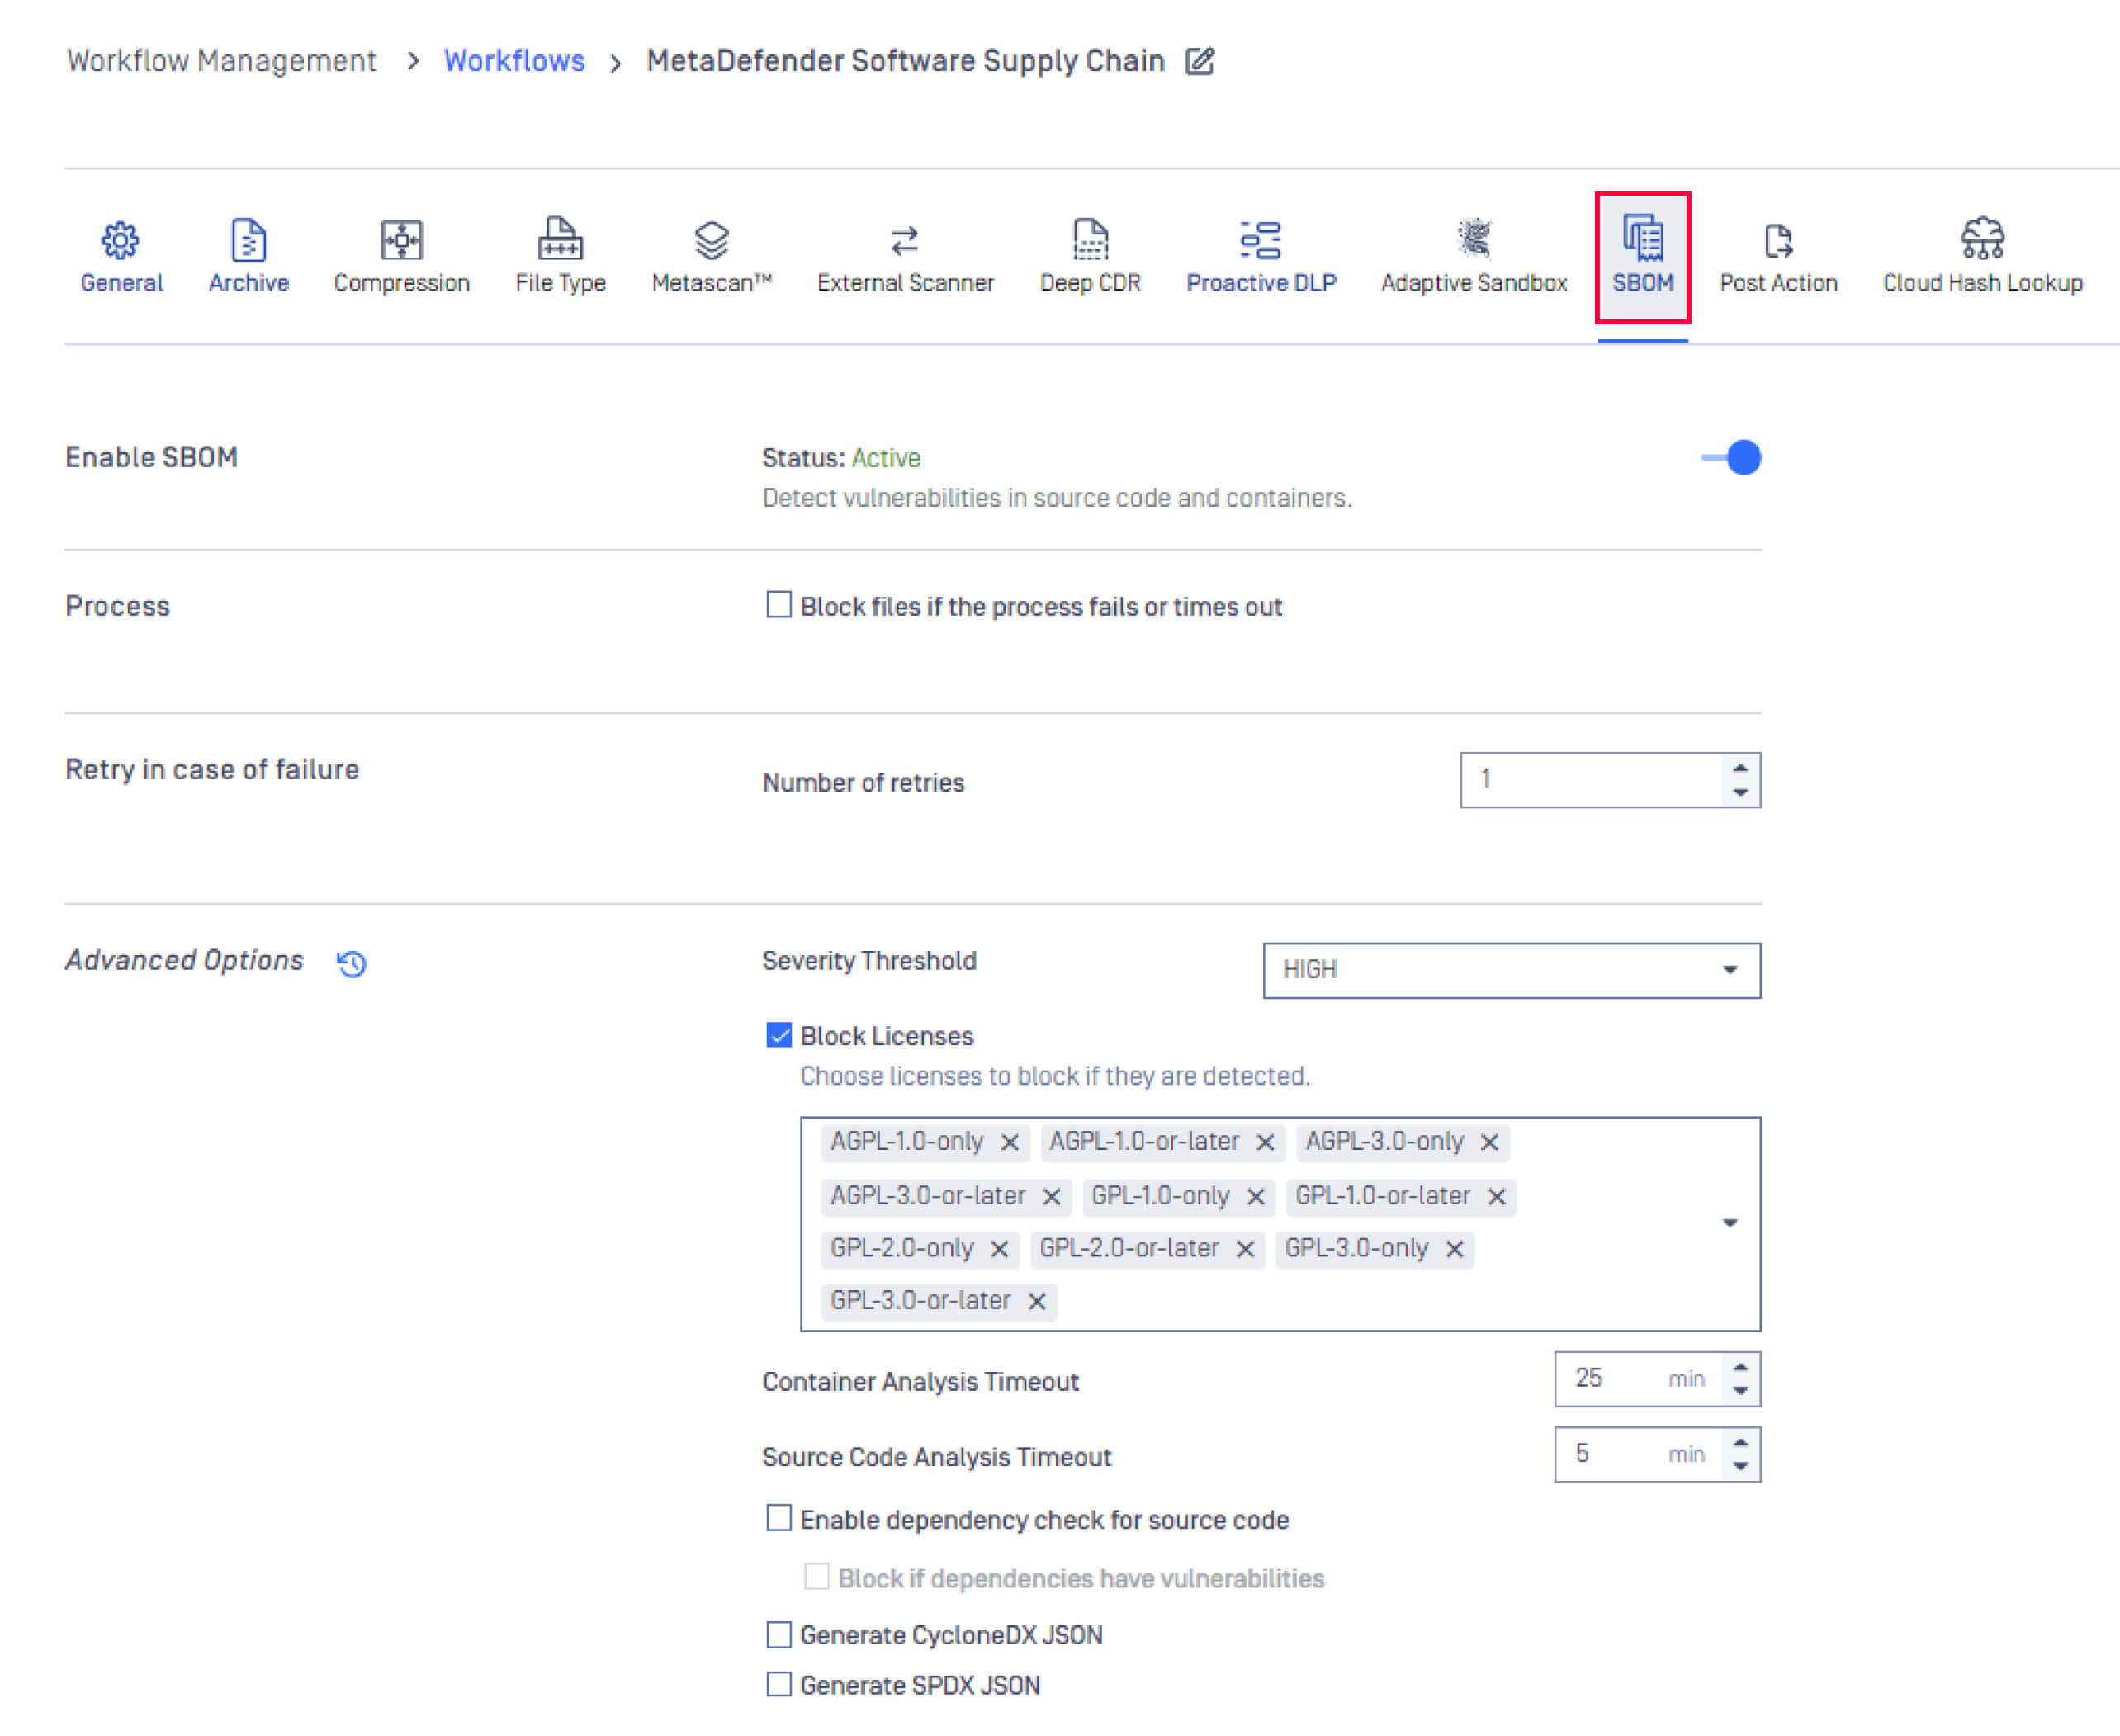Enable dependency check for source code
Viewport: 2120px width, 1736px height.
pyautogui.click(x=779, y=1518)
